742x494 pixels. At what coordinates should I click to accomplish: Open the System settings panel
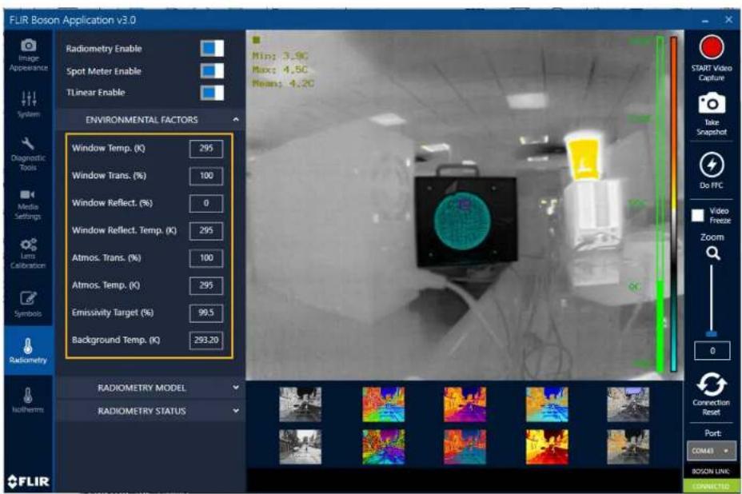point(29,104)
